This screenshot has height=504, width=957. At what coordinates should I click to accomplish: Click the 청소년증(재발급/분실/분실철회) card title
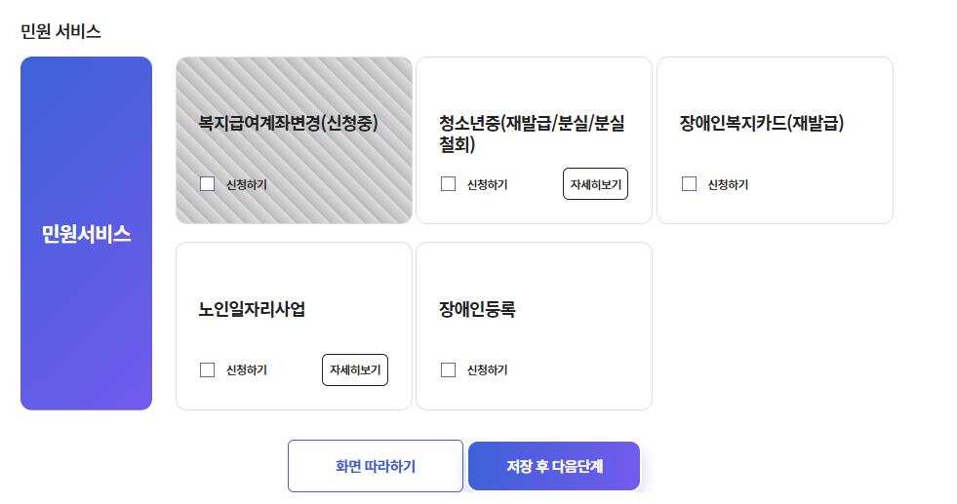pyautogui.click(x=532, y=134)
